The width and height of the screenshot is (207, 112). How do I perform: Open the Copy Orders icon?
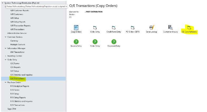(76, 27)
